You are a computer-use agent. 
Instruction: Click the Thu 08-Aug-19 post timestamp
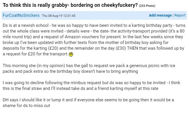(59, 16)
